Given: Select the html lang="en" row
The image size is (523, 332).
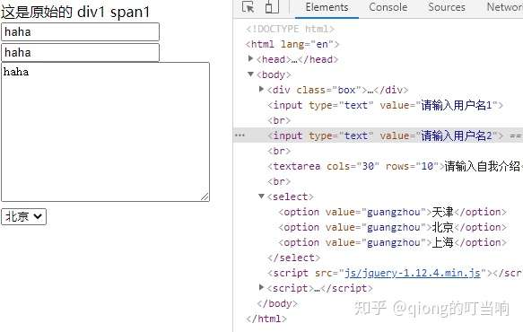Looking at the screenshot, I should (292, 44).
